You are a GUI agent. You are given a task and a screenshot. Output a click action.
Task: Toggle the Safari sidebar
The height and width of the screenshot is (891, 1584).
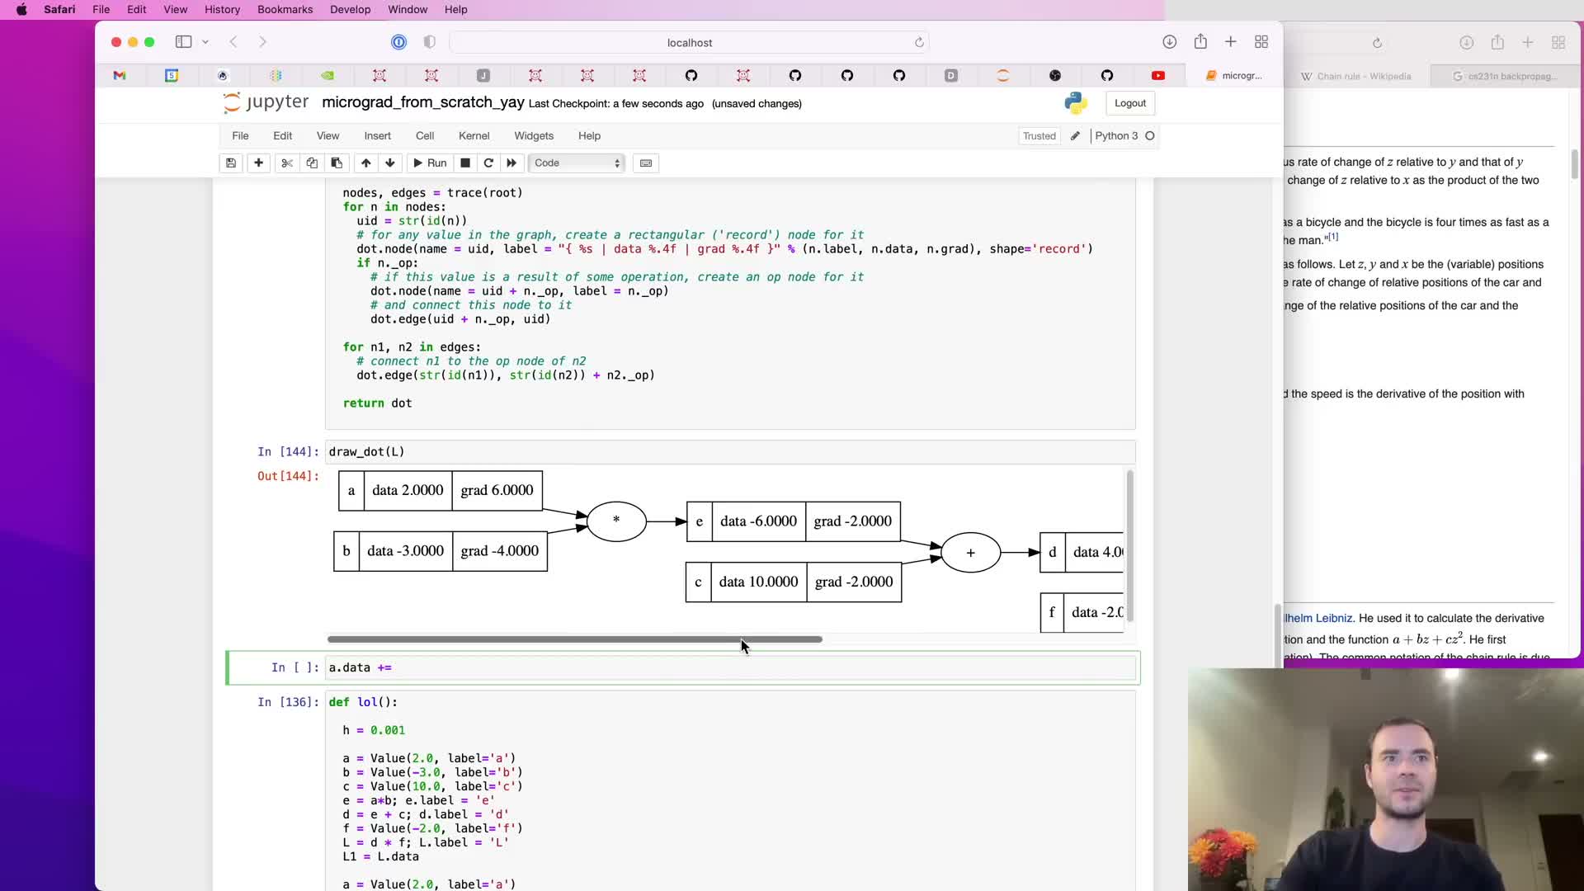[x=183, y=42]
